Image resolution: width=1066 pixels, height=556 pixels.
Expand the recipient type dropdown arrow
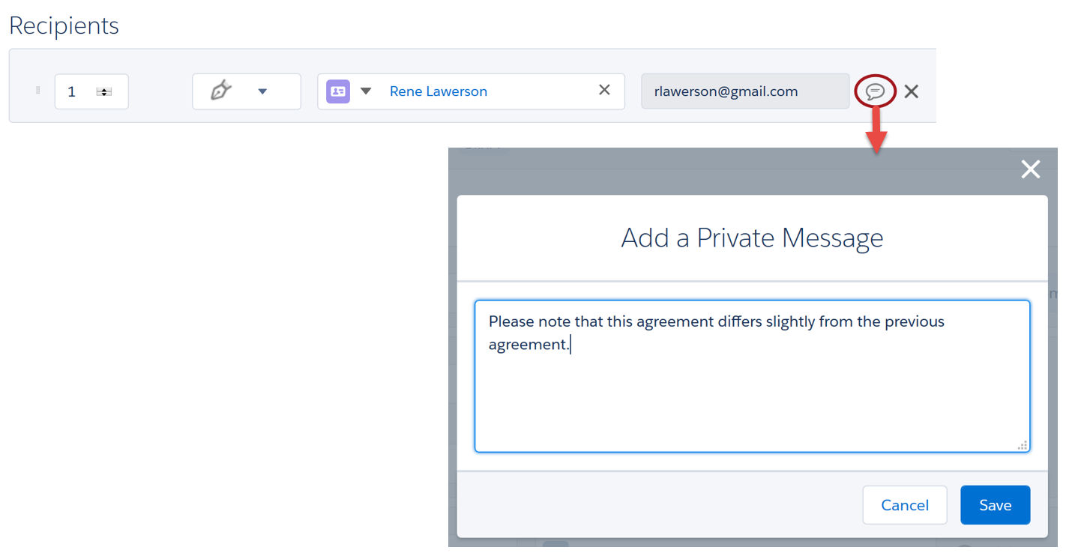[x=366, y=90]
